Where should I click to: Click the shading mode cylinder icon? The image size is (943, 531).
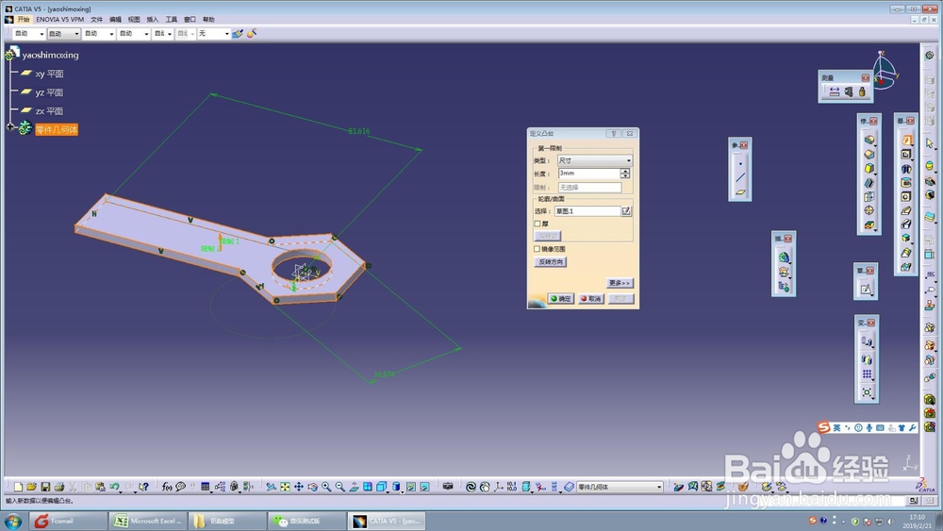[396, 487]
